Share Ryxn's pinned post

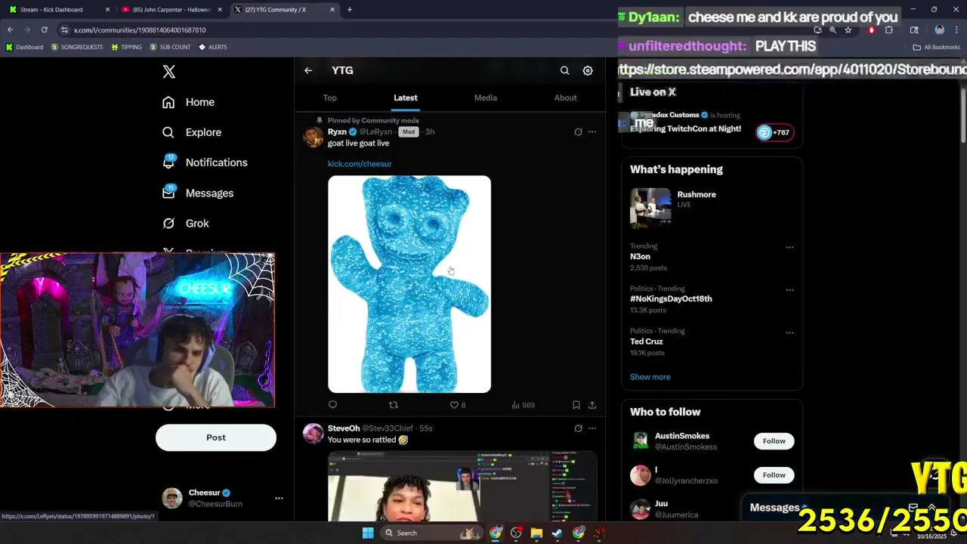pos(592,405)
